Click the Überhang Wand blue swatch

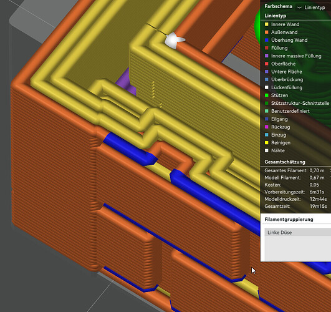(x=266, y=40)
